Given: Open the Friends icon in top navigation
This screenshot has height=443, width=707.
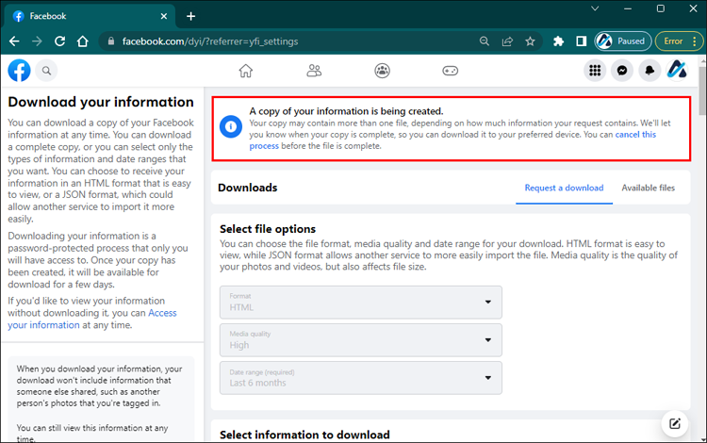Looking at the screenshot, I should click(x=314, y=71).
